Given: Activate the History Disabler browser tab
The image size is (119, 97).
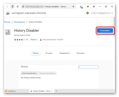Looking at the screenshot, I should coord(41,91).
